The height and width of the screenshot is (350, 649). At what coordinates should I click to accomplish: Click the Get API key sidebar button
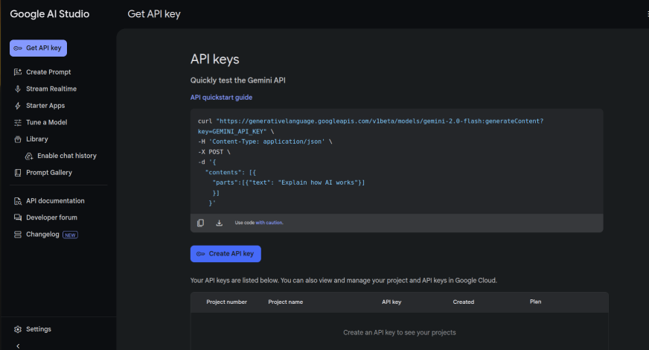[x=38, y=48]
